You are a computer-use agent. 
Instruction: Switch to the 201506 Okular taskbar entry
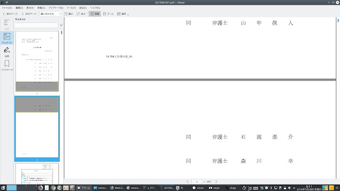[166, 188]
